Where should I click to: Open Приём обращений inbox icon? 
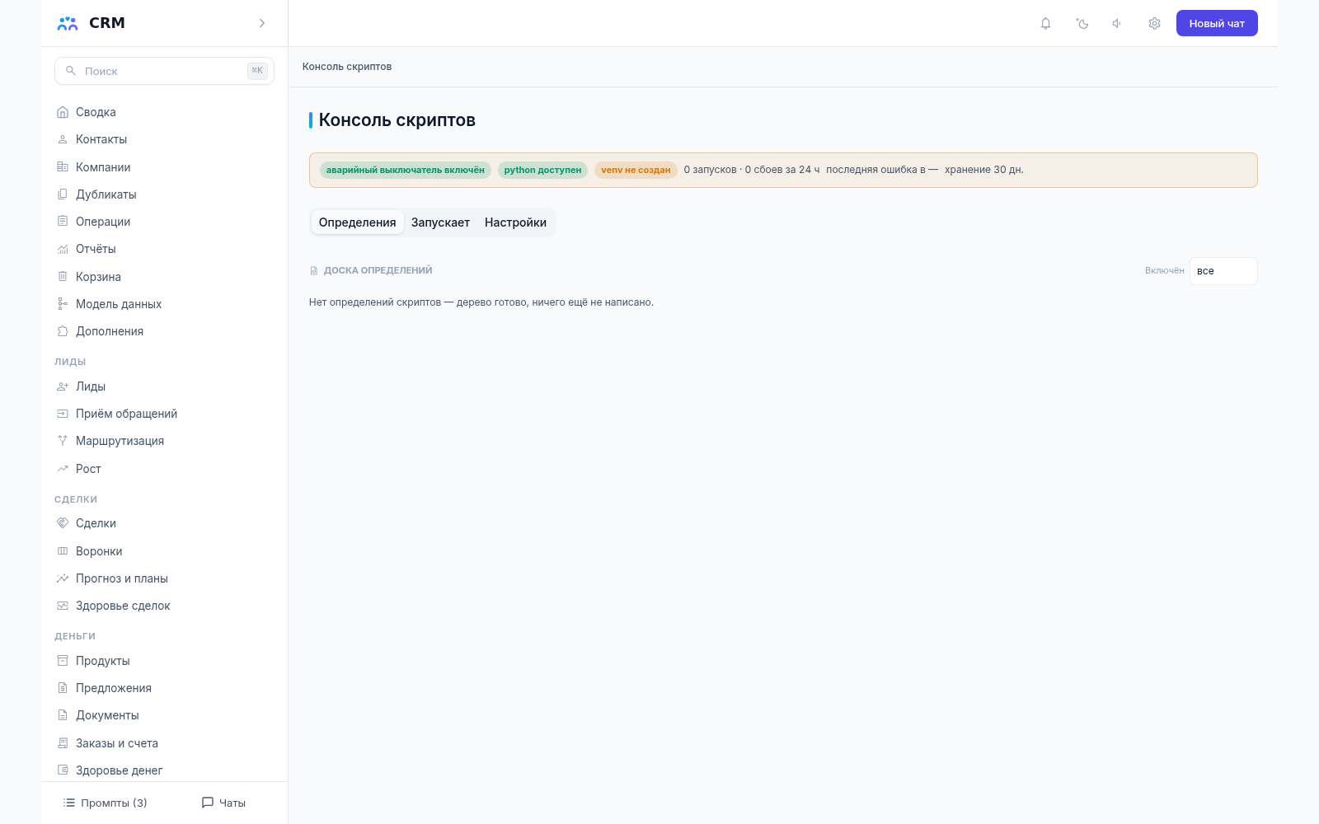click(63, 414)
